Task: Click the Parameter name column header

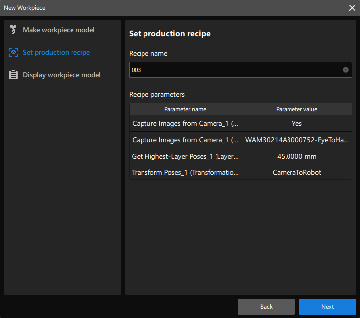Action: click(x=185, y=109)
